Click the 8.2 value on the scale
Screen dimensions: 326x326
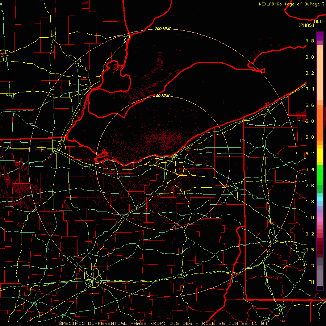click(310, 73)
